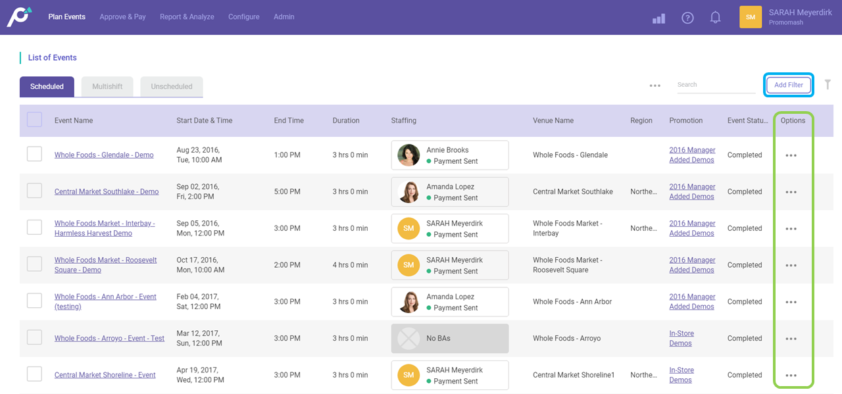This screenshot has height=394, width=842.
Task: Check the Whole Foods - Glendale row checkbox
Action: [x=34, y=154]
